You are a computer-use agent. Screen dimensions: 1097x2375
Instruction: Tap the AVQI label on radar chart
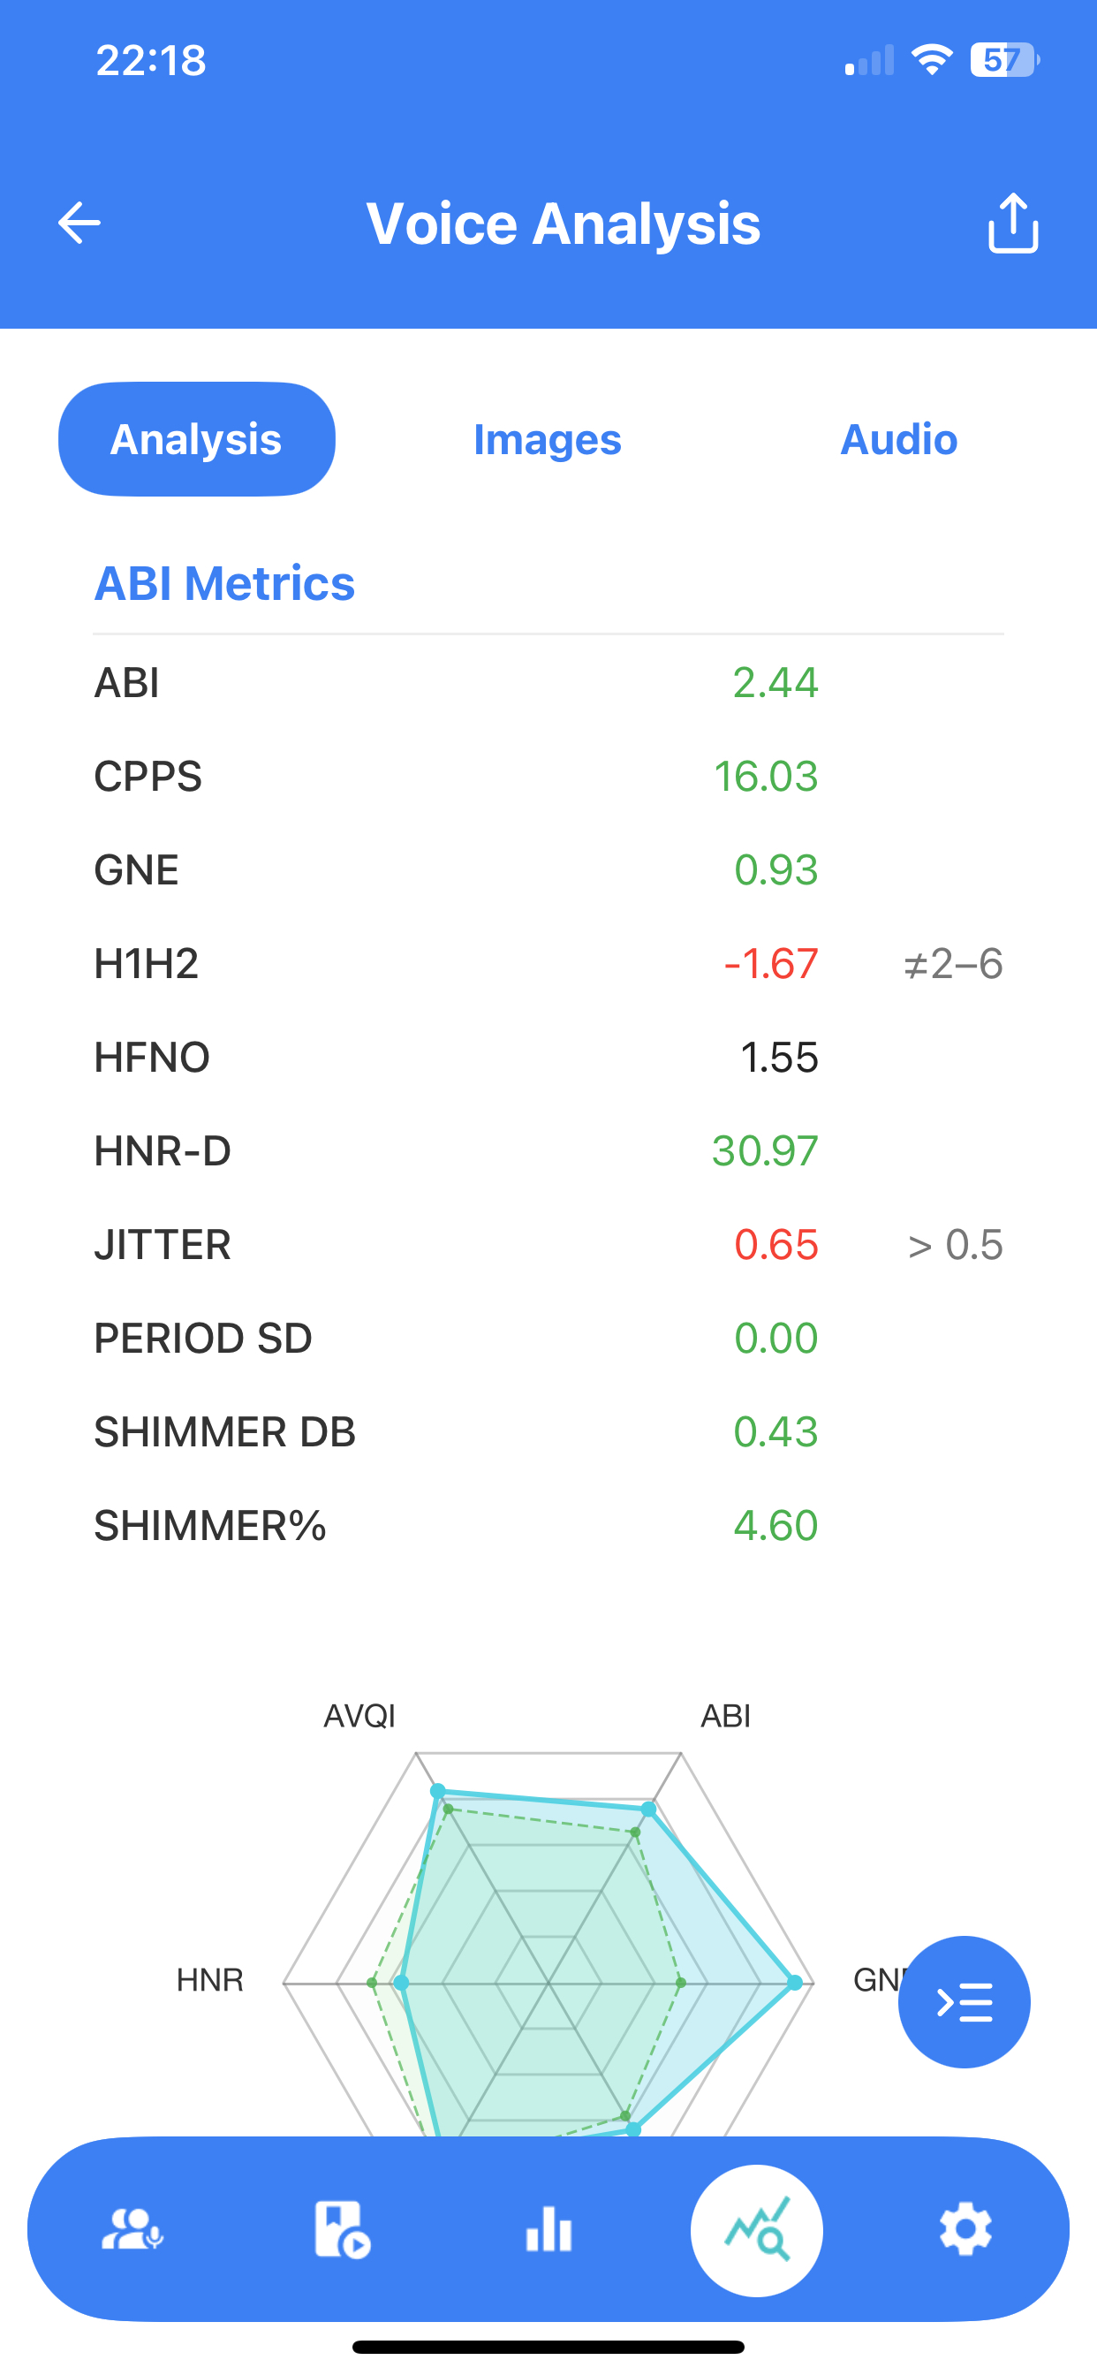tap(359, 1716)
